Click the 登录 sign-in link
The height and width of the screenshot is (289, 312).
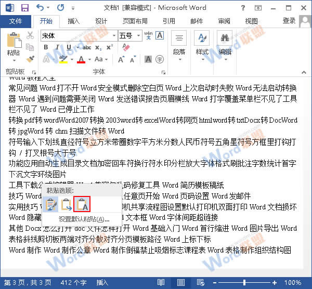click(x=289, y=21)
